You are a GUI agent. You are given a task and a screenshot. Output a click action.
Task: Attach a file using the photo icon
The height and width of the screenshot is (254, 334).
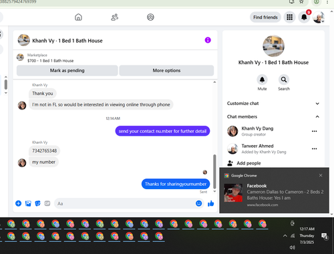point(28,203)
